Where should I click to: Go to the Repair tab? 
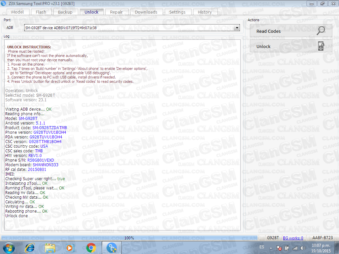[116, 12]
